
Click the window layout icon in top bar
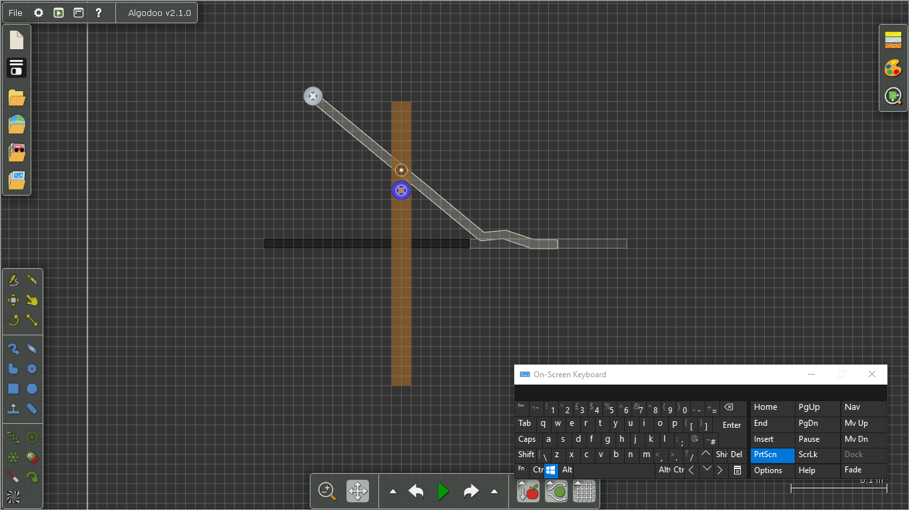coord(79,13)
